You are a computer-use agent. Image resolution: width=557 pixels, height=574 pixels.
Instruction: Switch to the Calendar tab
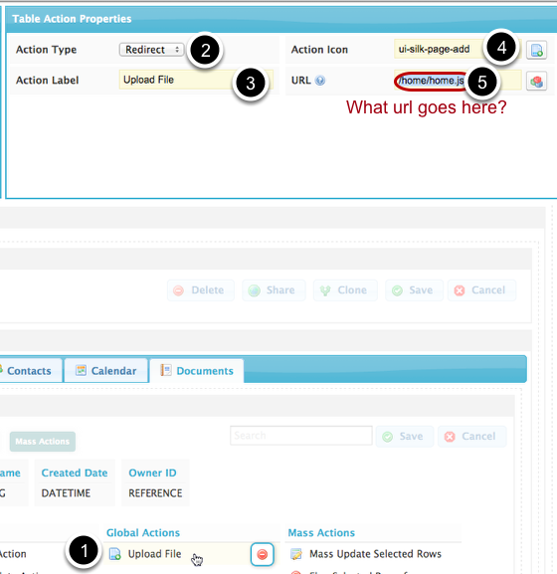106,370
